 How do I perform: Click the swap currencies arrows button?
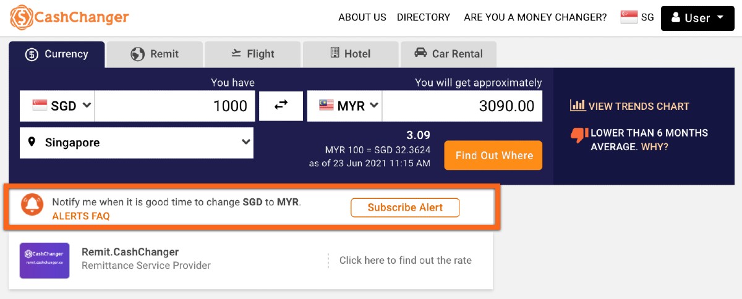(x=281, y=106)
